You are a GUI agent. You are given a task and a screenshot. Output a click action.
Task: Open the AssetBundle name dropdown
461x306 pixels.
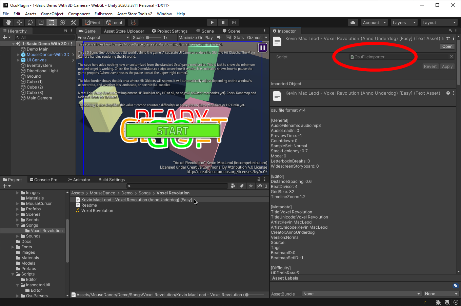coord(362,294)
